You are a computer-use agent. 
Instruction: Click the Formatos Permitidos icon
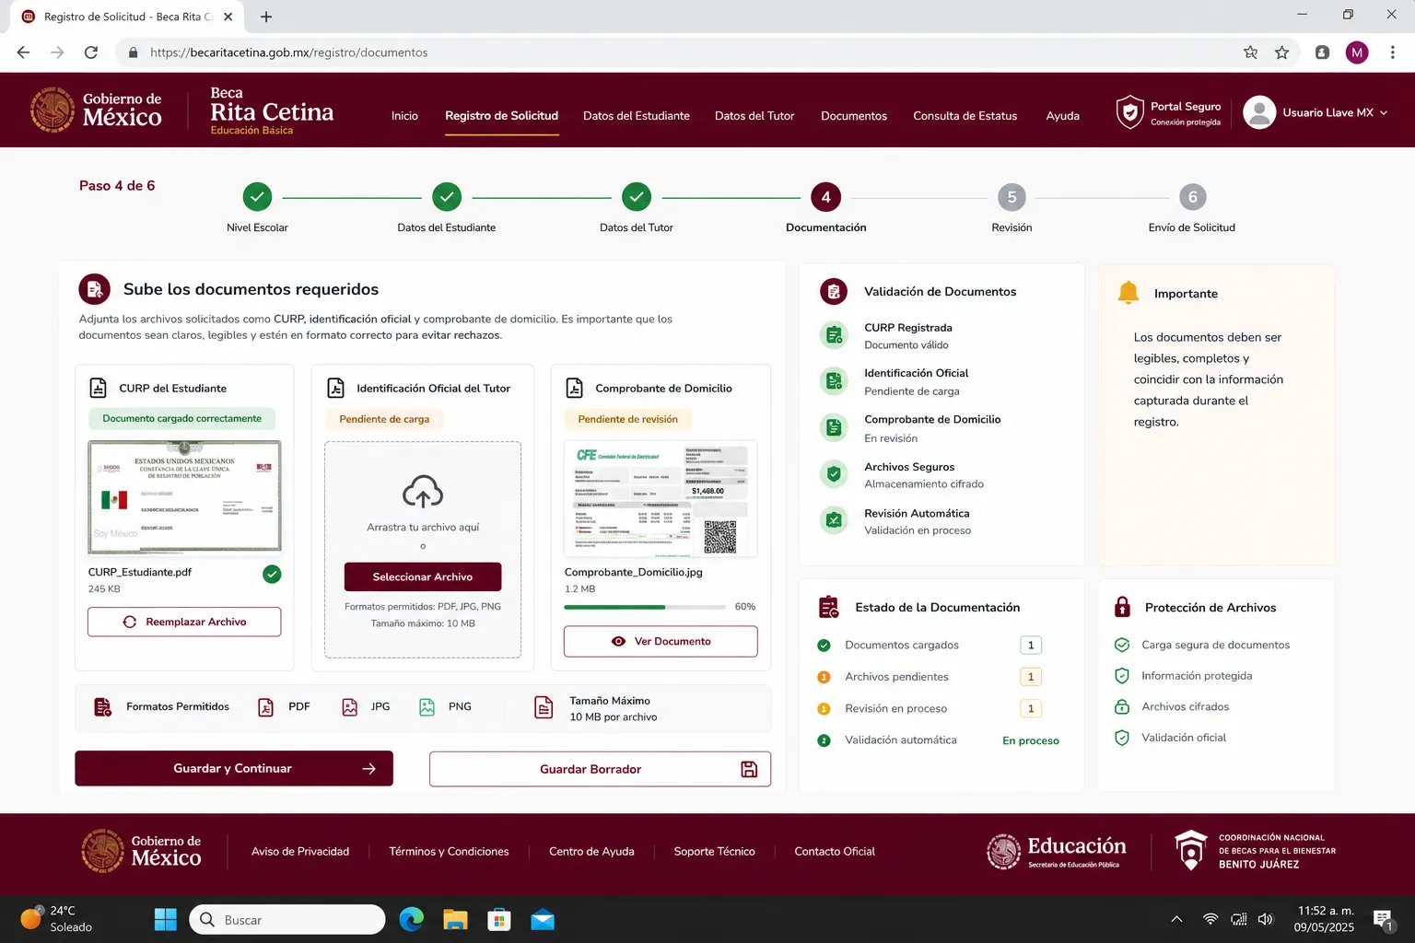[102, 707]
